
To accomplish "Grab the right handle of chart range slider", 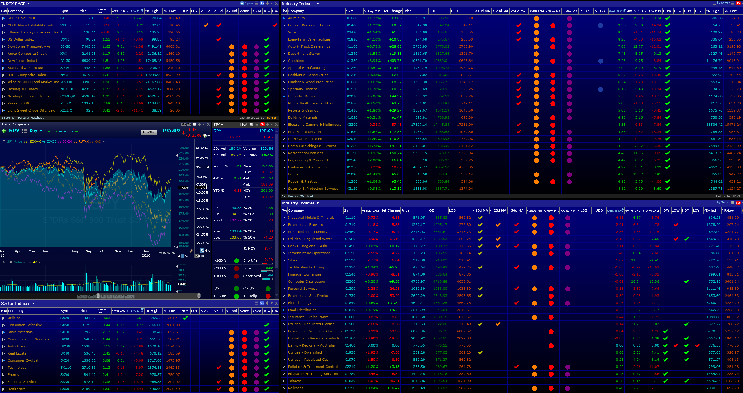I will click(199, 296).
